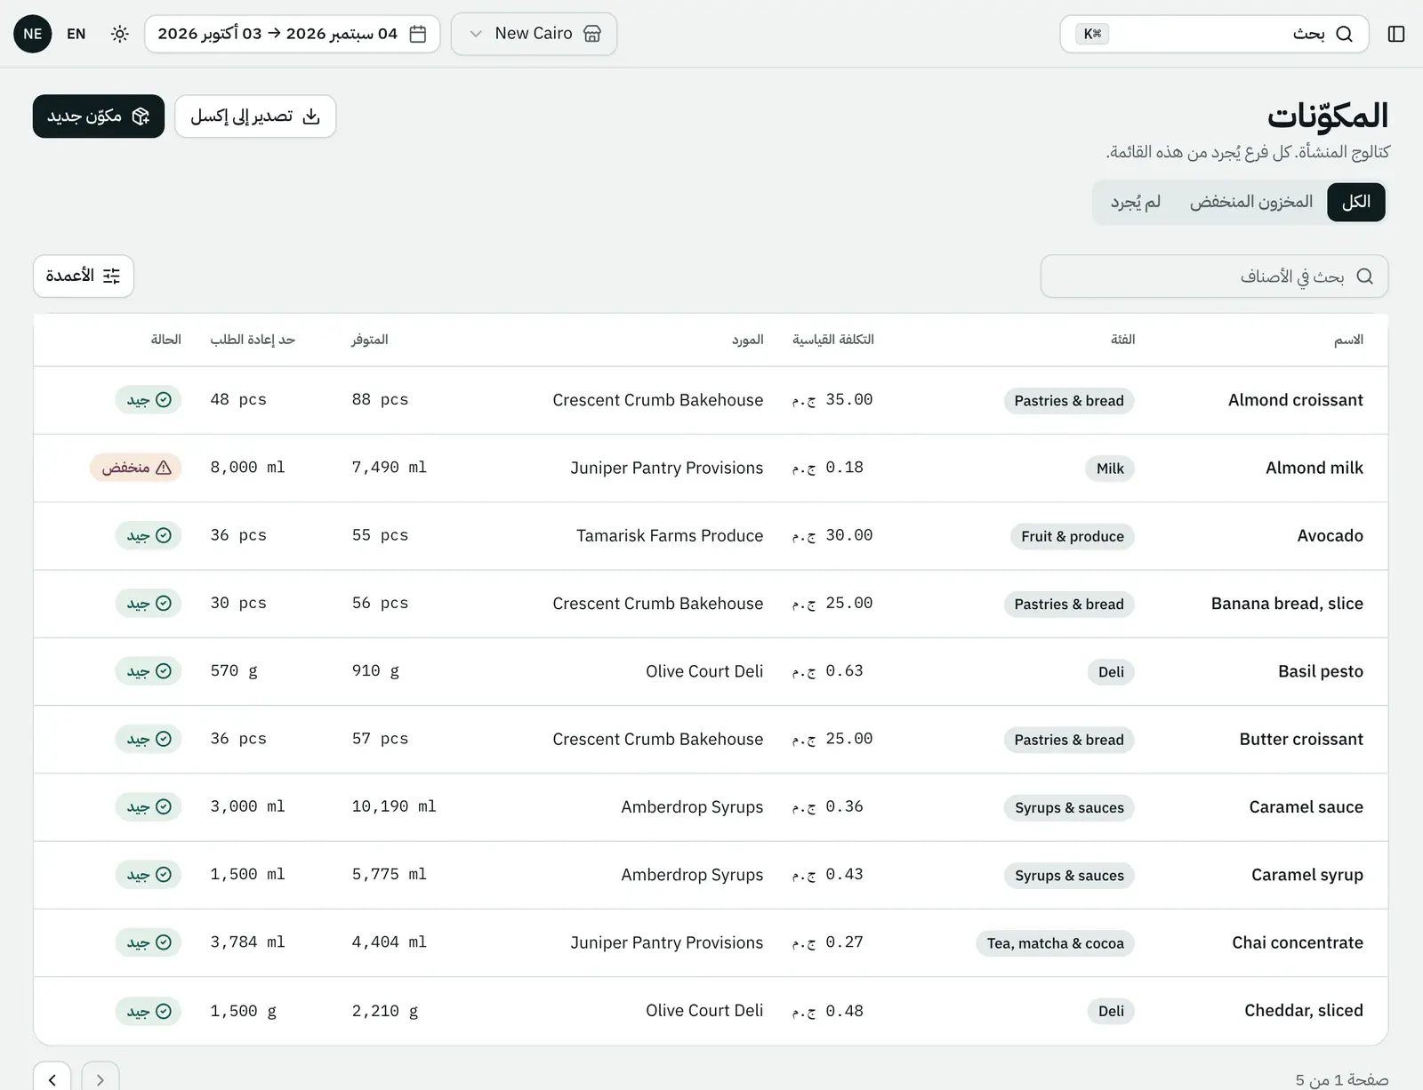Viewport: 1423px width, 1090px height.
Task: Expand the New Cairo branch selector
Action: click(x=534, y=34)
